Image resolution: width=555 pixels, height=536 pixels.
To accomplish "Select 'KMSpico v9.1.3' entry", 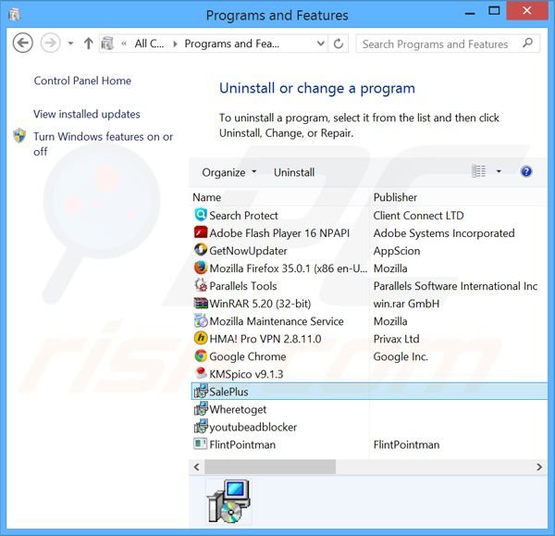I will [246, 374].
